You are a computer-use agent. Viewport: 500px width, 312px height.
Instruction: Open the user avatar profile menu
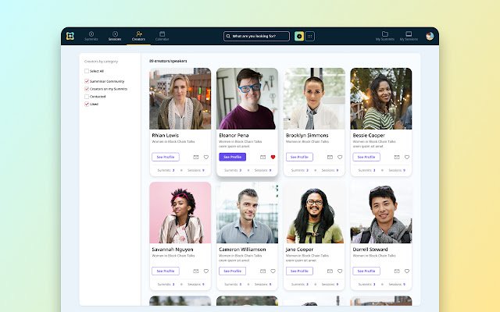pos(430,36)
